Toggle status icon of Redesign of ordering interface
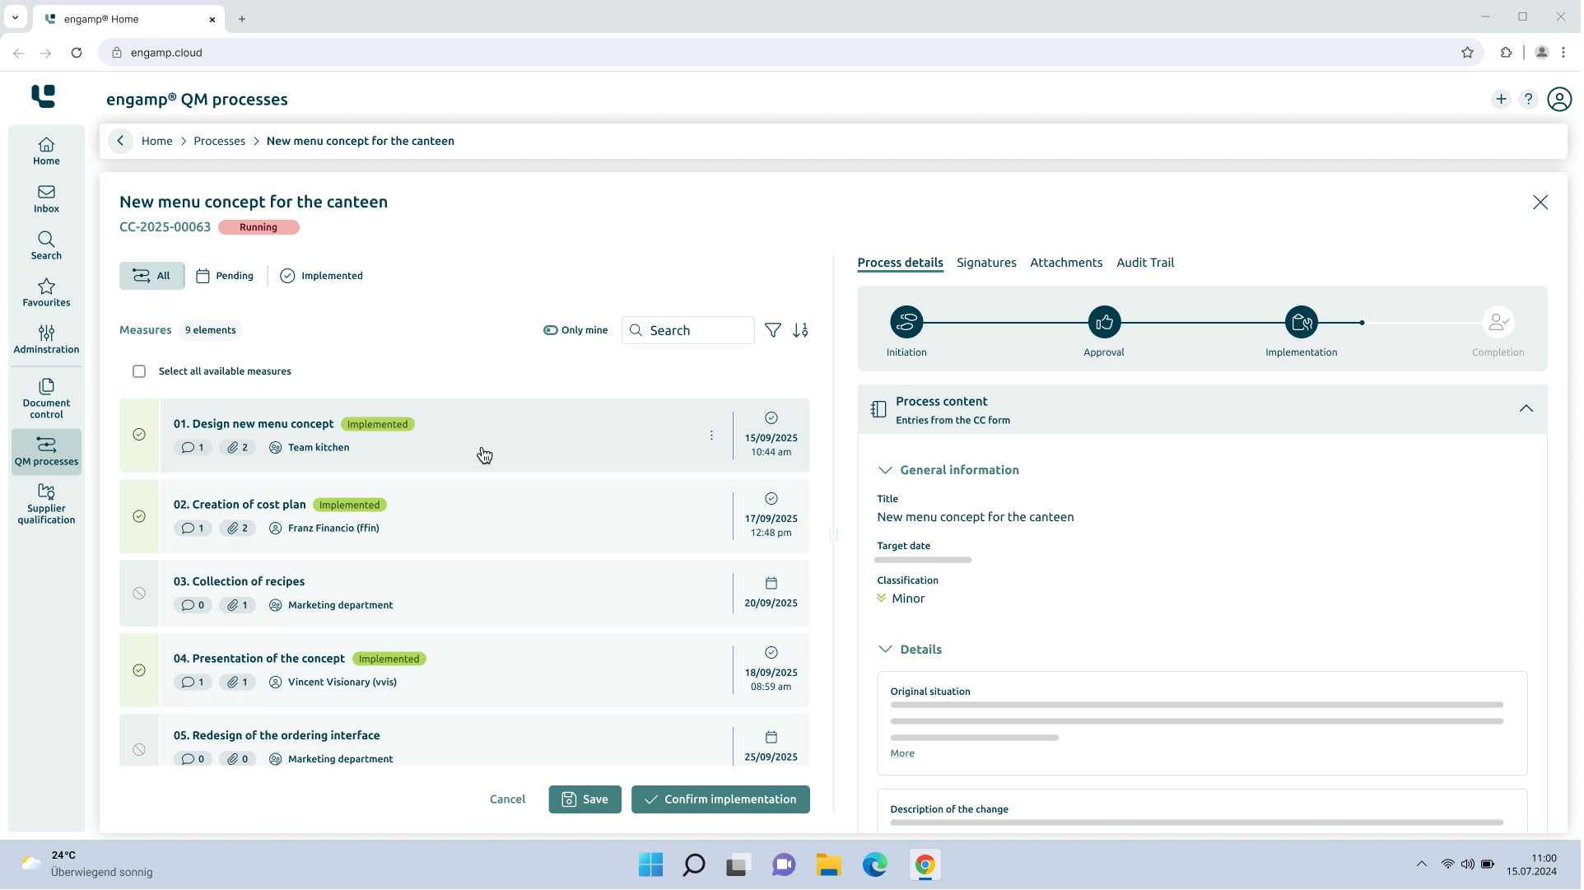 [x=139, y=751]
